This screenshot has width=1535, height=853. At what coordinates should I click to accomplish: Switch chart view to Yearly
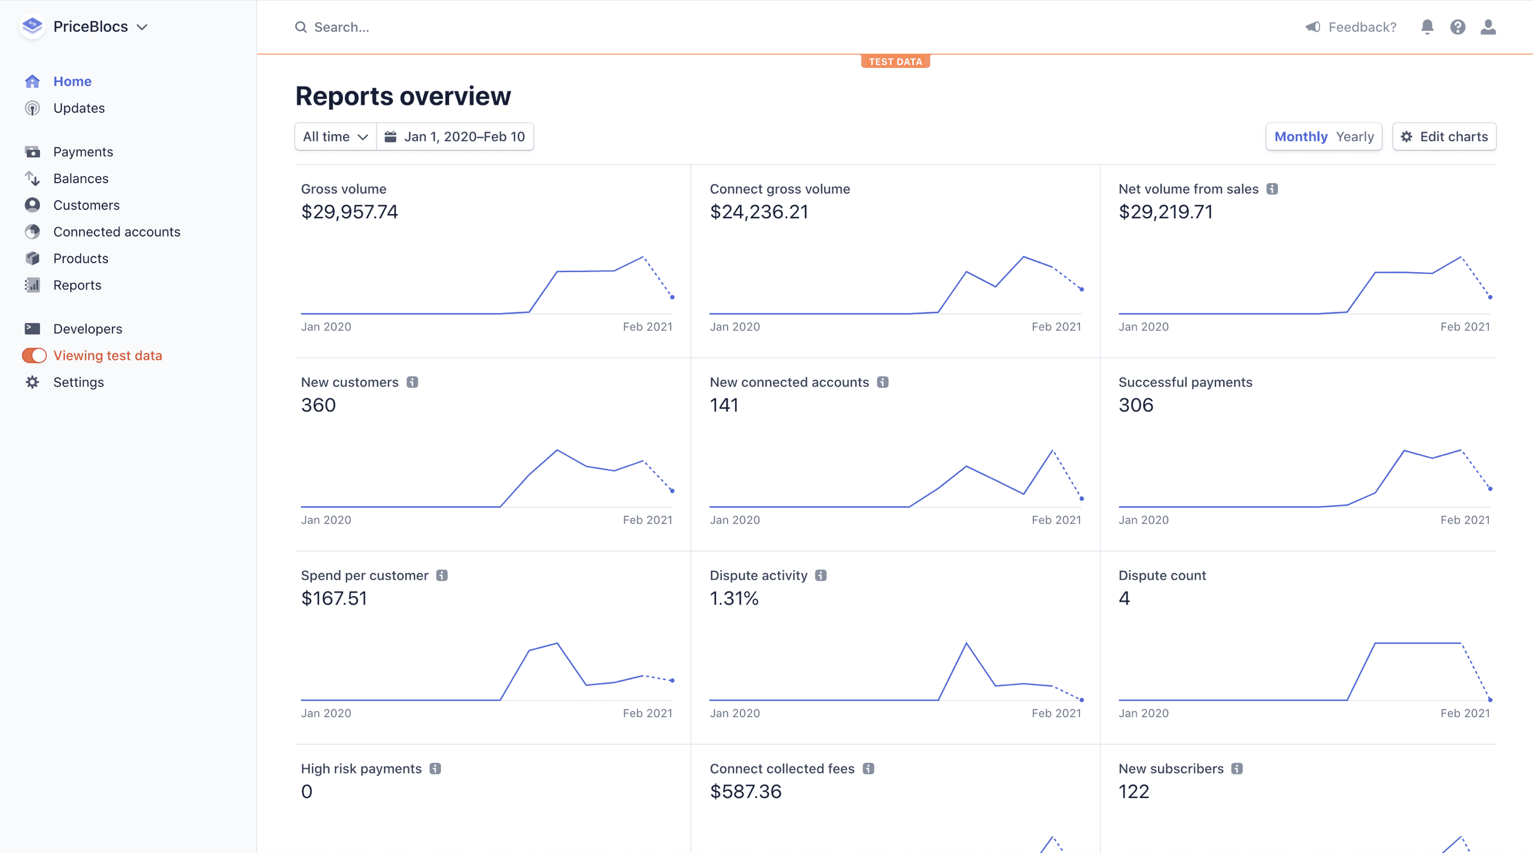tap(1355, 136)
